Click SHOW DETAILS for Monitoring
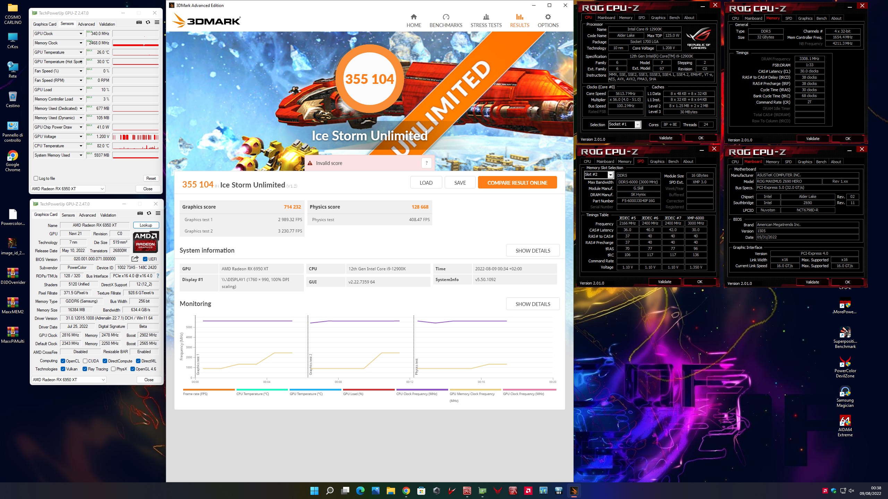 pos(533,304)
